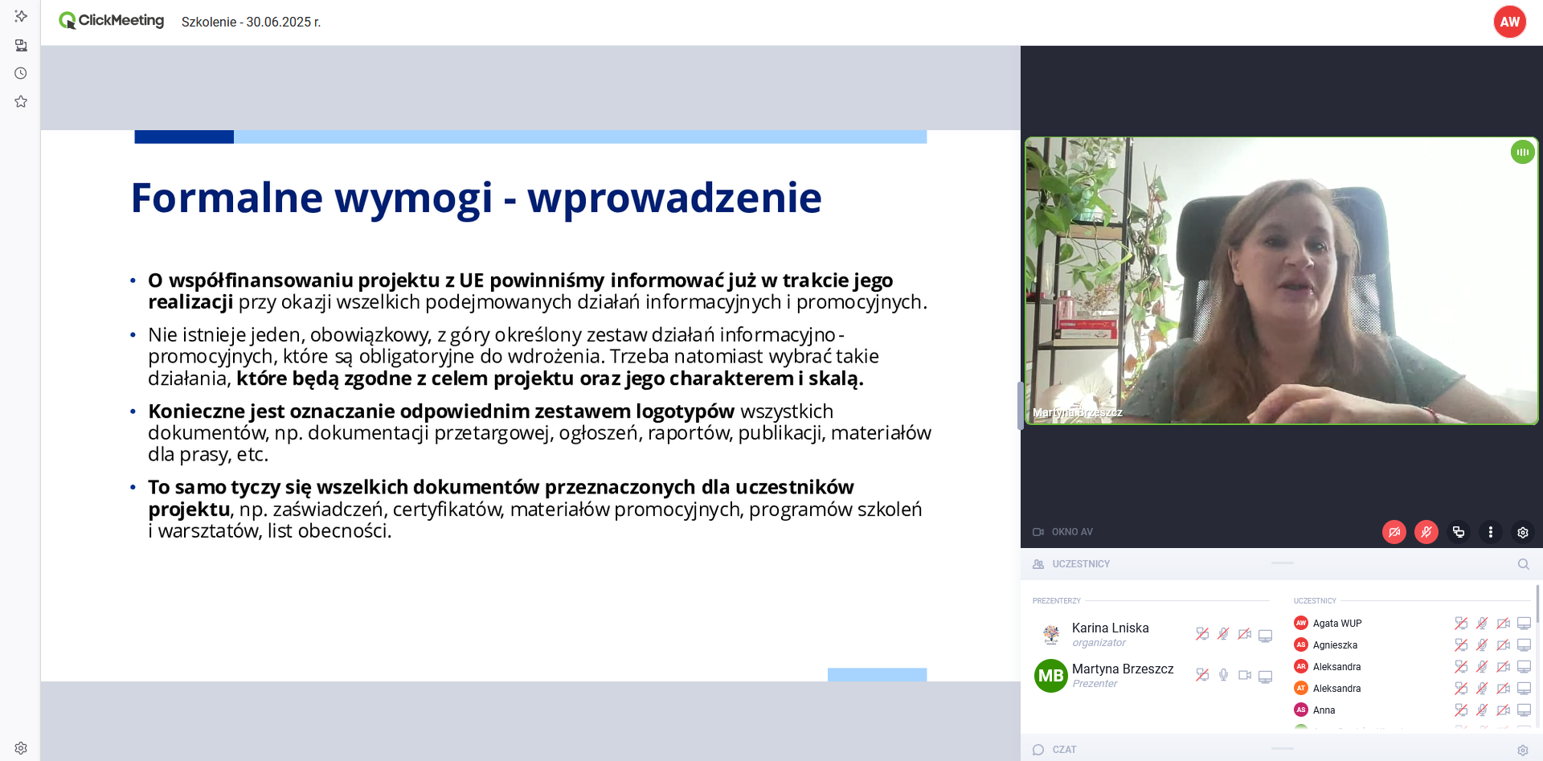Click the event title Szkolenie - 30.06.2025 r.
This screenshot has width=1543, height=761.
click(251, 22)
